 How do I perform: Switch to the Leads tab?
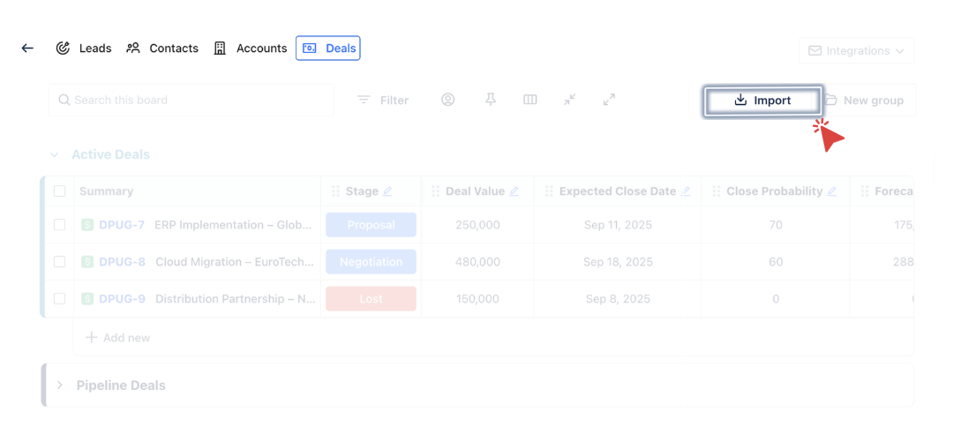click(x=84, y=49)
